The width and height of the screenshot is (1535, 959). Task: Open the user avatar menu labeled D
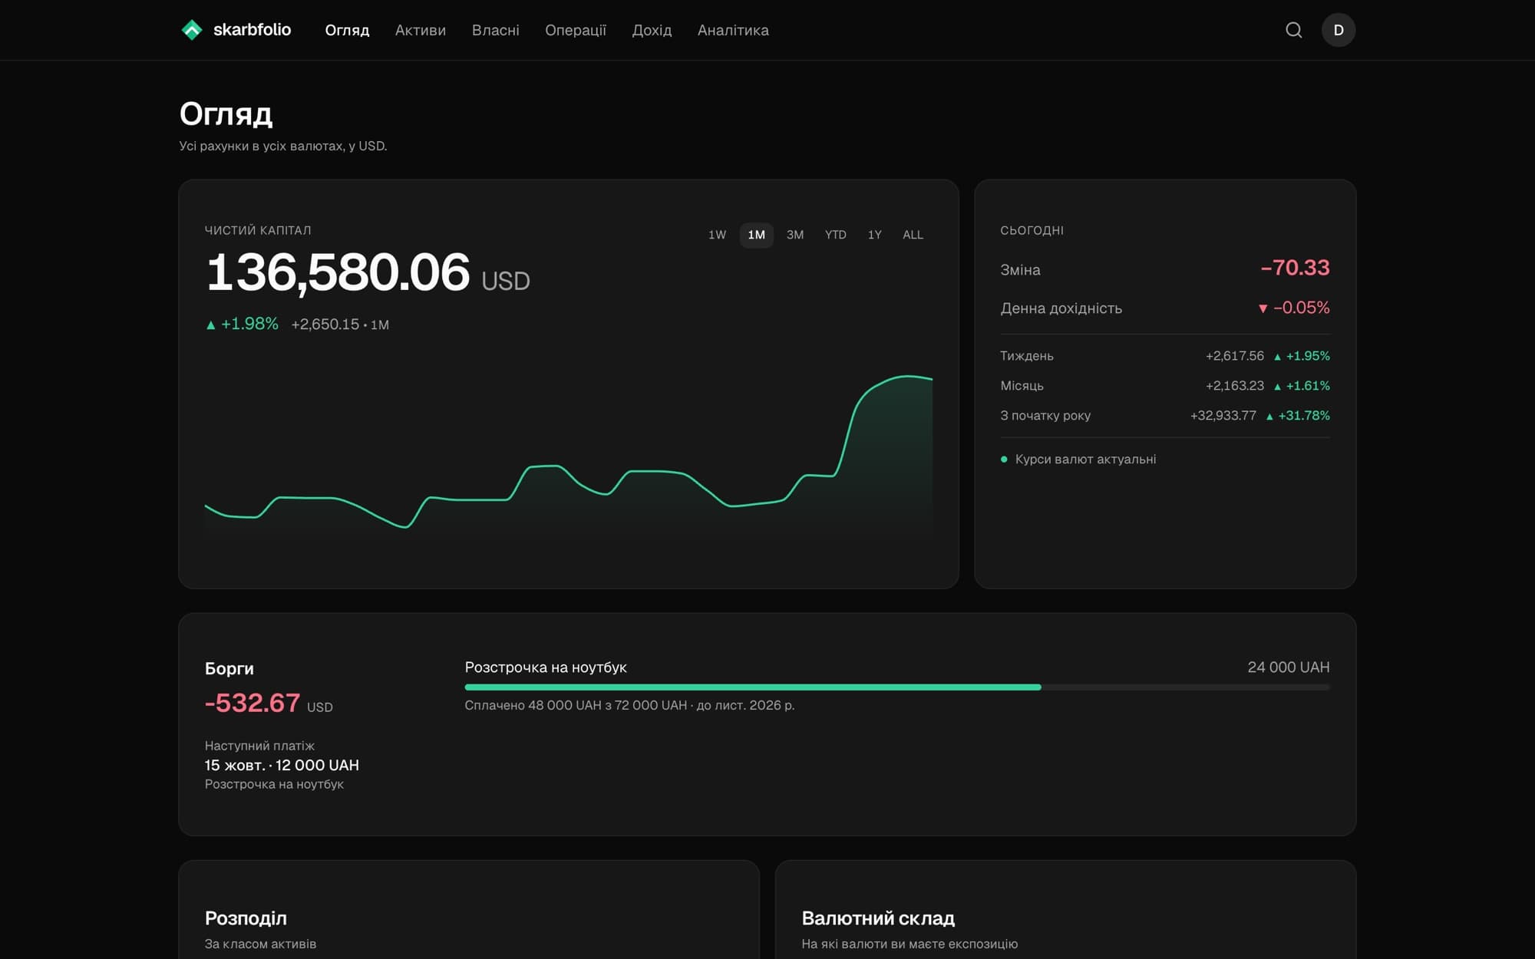[1339, 30]
